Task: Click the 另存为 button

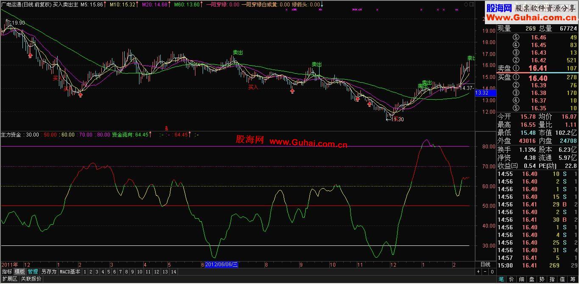Action: click(x=49, y=272)
